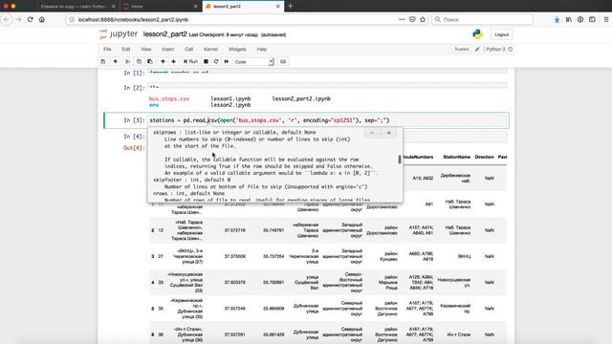The height and width of the screenshot is (344, 612).
Task: Click the browser search field
Action: 482,19
